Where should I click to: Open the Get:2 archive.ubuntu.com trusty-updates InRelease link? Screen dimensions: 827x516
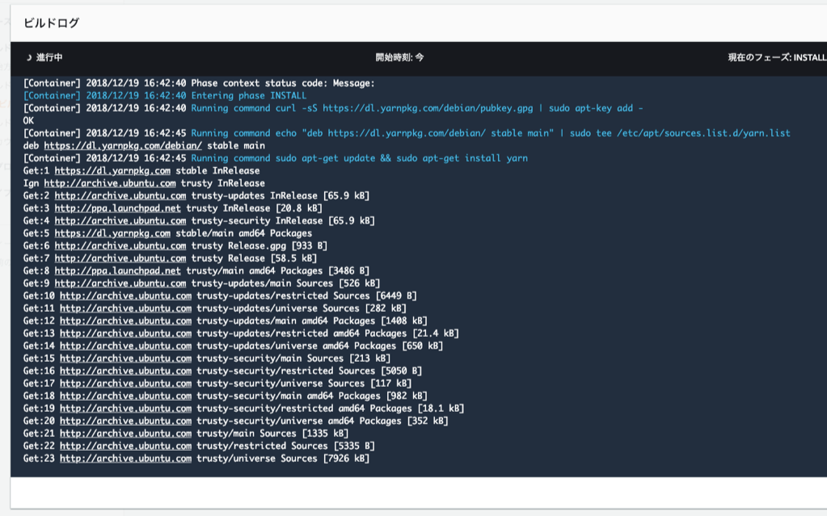click(120, 195)
